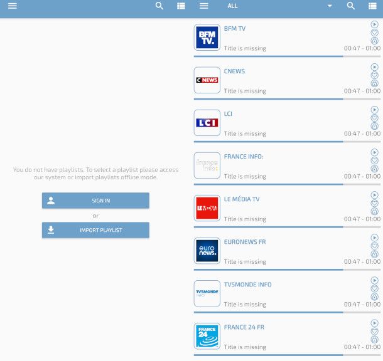Select the FRANCE 24 FR channel name
Screen dimensions: 383x361
point(244,327)
